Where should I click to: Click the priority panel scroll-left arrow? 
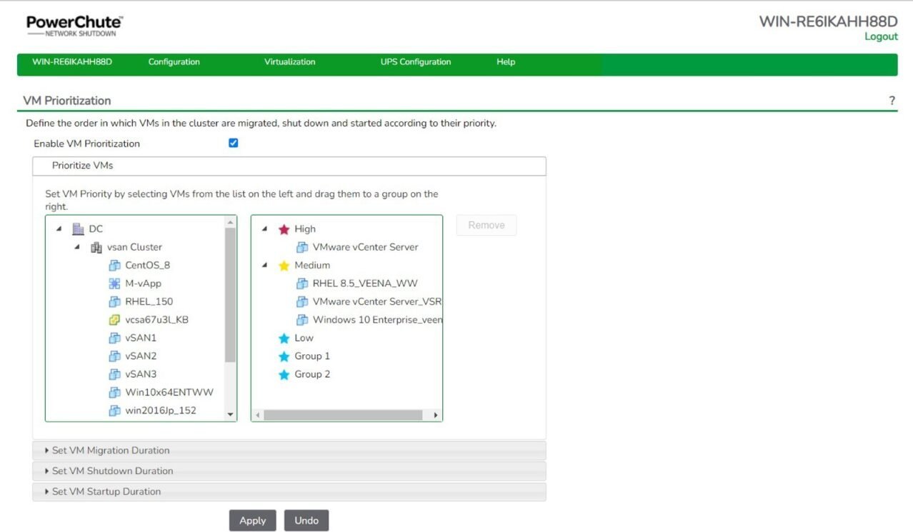click(x=258, y=415)
